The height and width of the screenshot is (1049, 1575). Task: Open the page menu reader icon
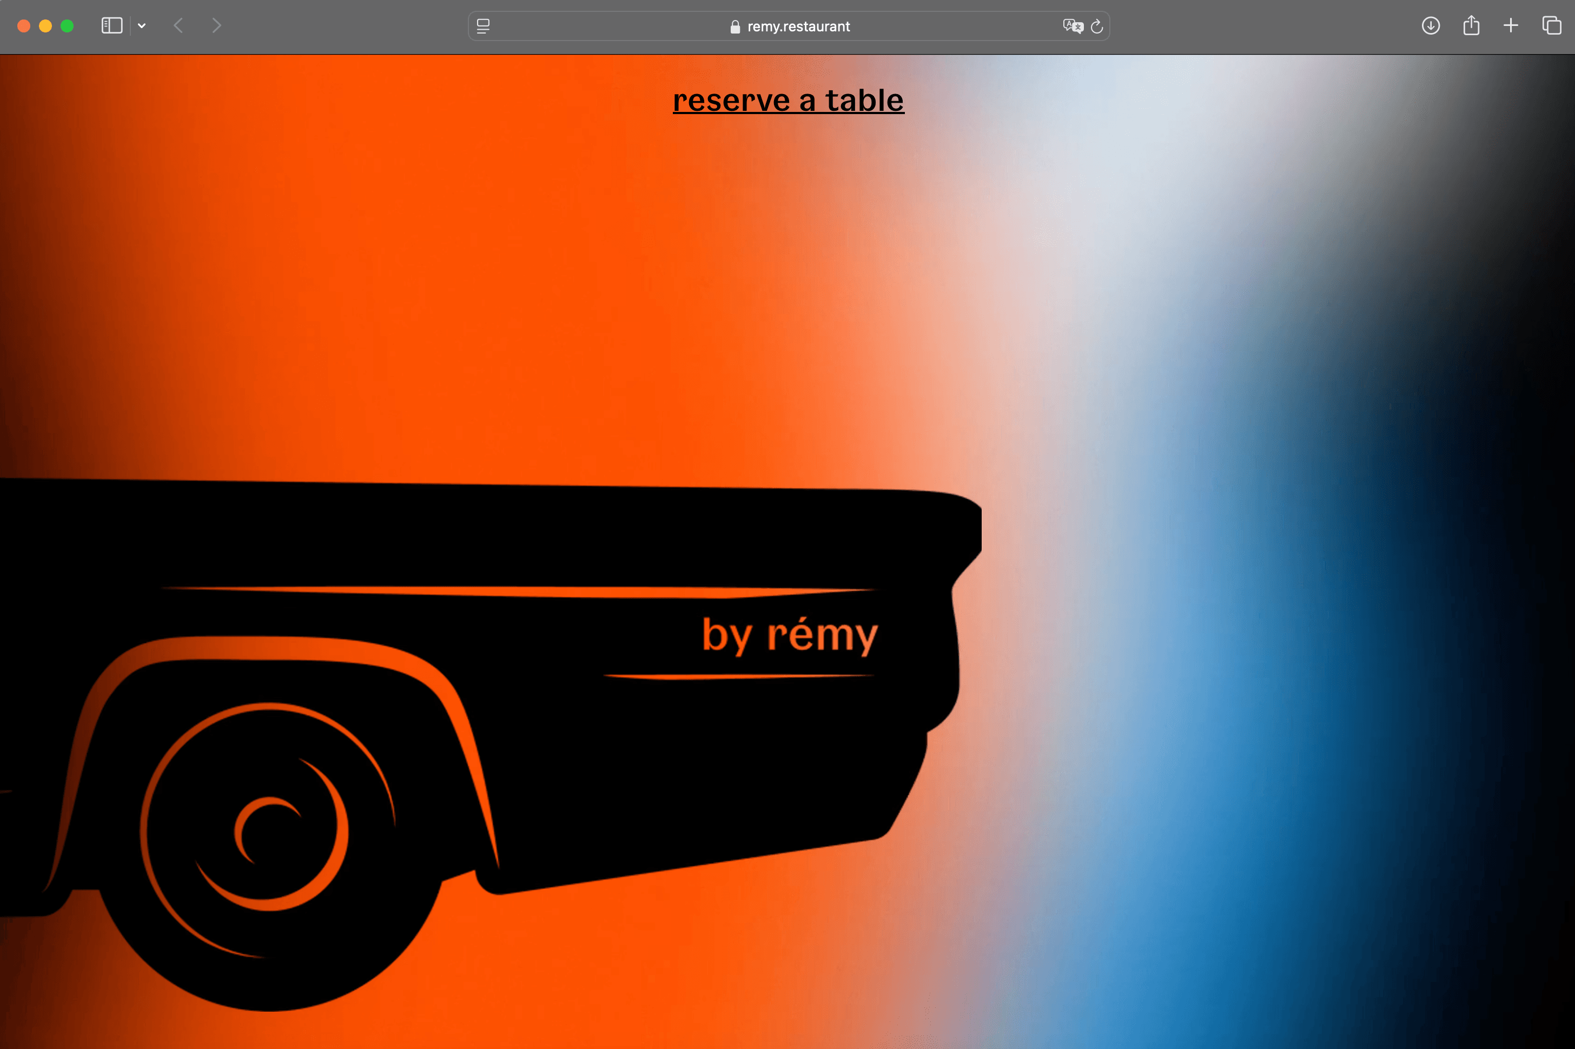click(483, 26)
